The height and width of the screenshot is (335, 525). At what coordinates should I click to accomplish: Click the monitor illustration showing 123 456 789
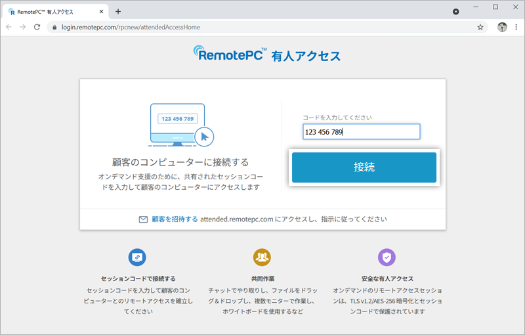click(181, 125)
